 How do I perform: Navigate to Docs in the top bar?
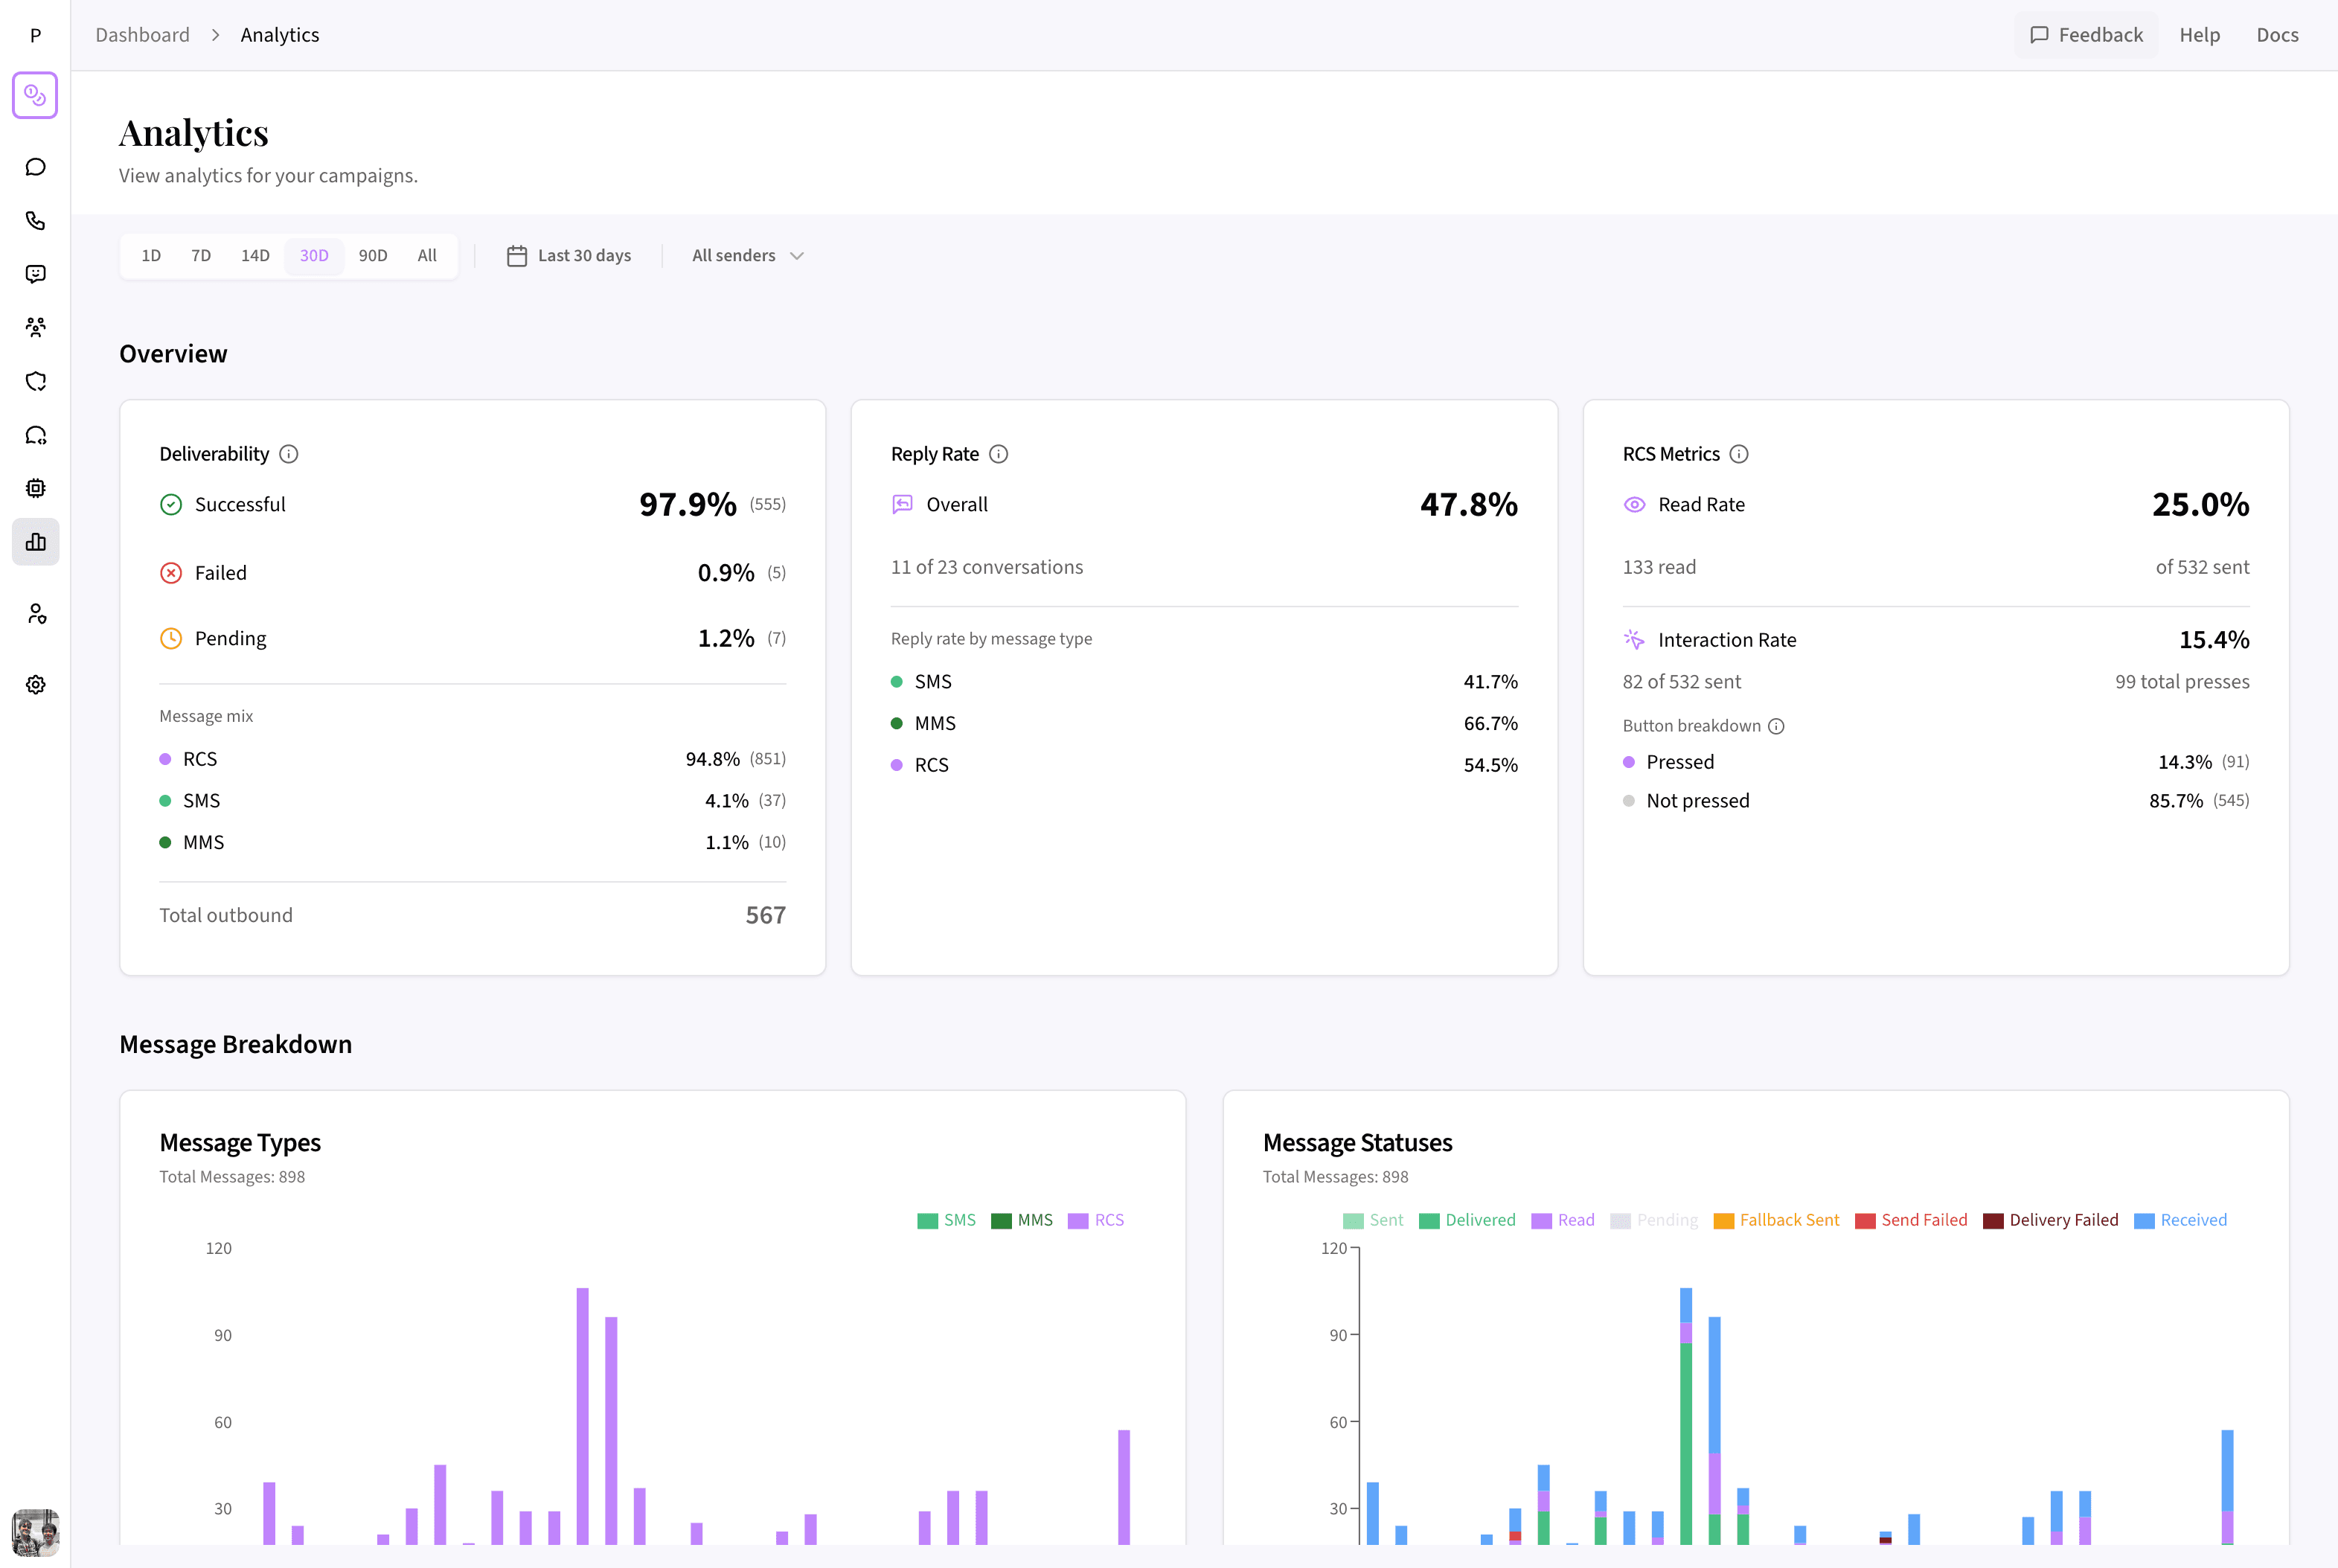(2277, 34)
